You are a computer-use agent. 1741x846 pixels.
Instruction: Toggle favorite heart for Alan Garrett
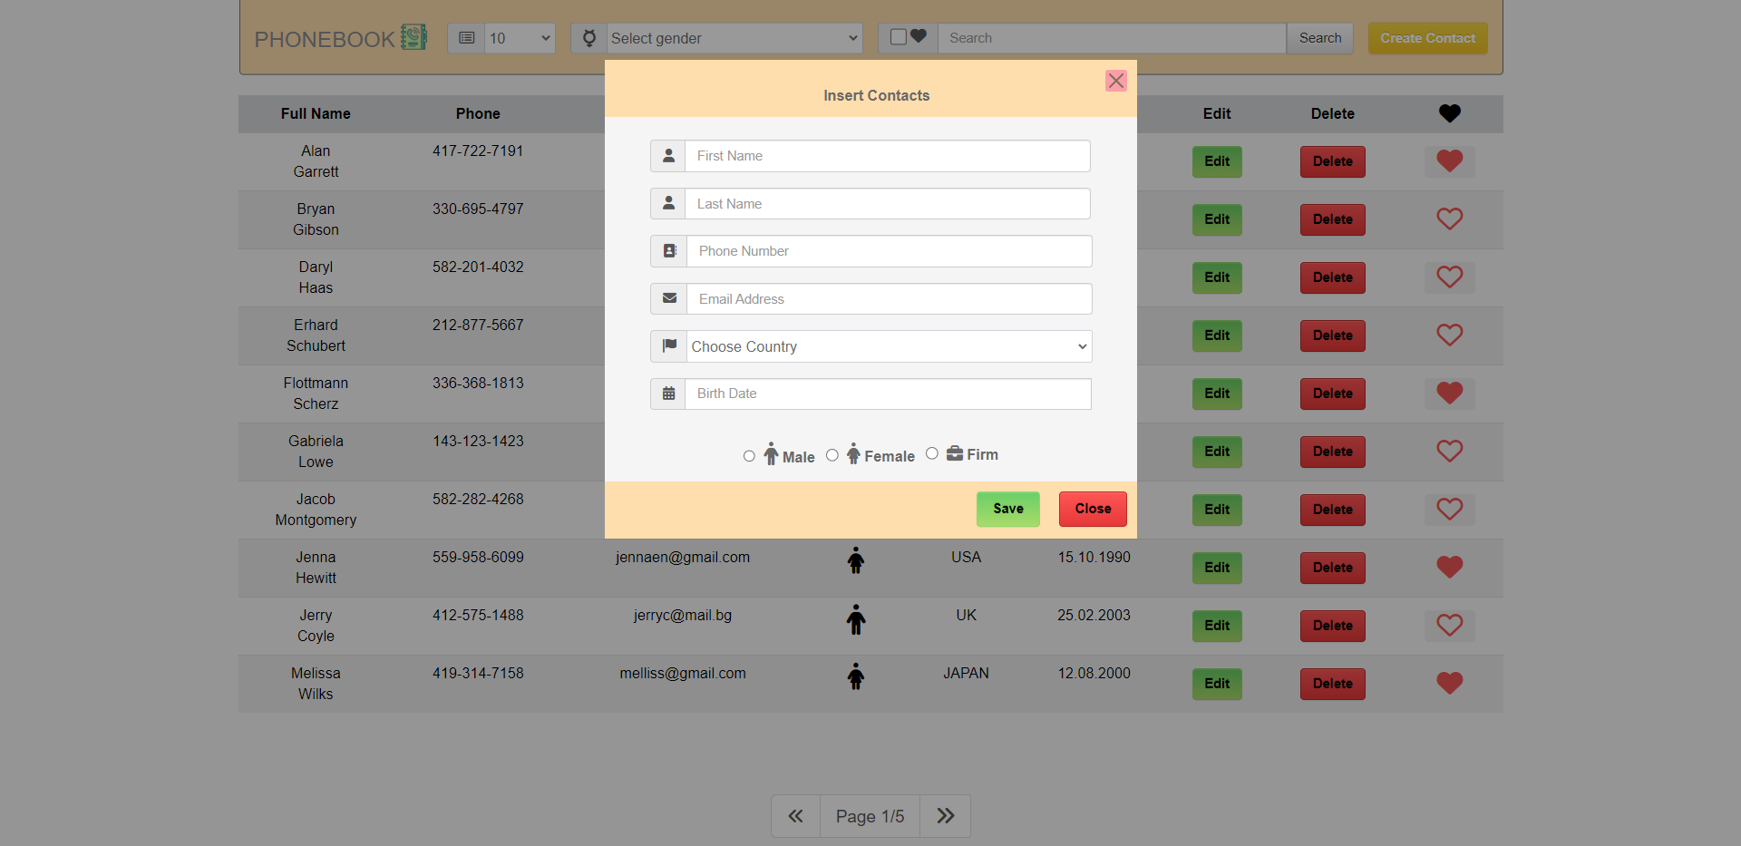point(1449,161)
